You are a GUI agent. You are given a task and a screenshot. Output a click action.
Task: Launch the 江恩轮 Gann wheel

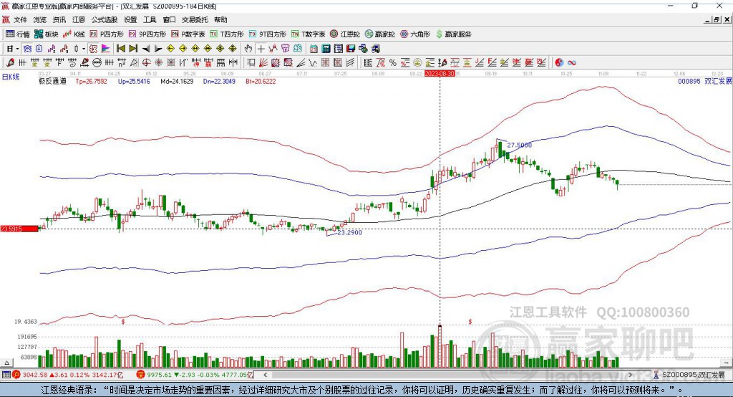tap(345, 34)
